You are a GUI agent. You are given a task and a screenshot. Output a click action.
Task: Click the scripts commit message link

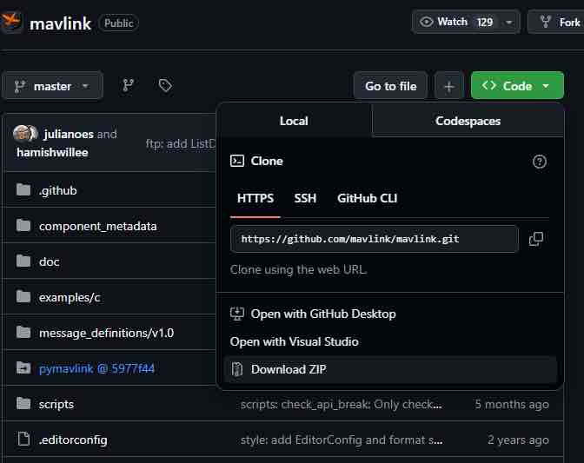[x=342, y=404]
